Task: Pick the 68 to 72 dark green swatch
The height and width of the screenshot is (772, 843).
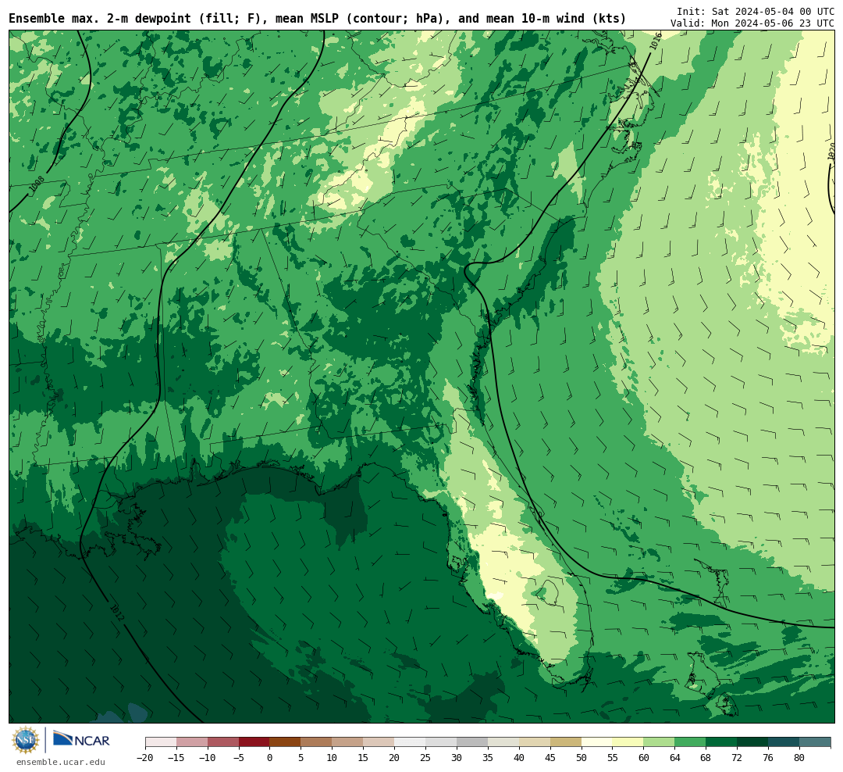Action: [721, 742]
